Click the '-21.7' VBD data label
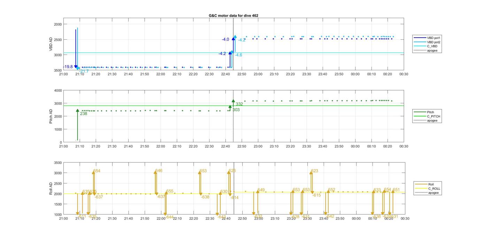 (x=84, y=71)
